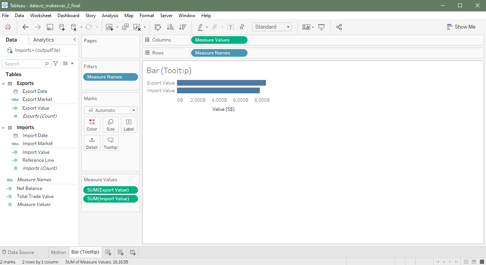The width and height of the screenshot is (486, 265).
Task: Add a new data source via toolbar icon
Action: (62, 27)
